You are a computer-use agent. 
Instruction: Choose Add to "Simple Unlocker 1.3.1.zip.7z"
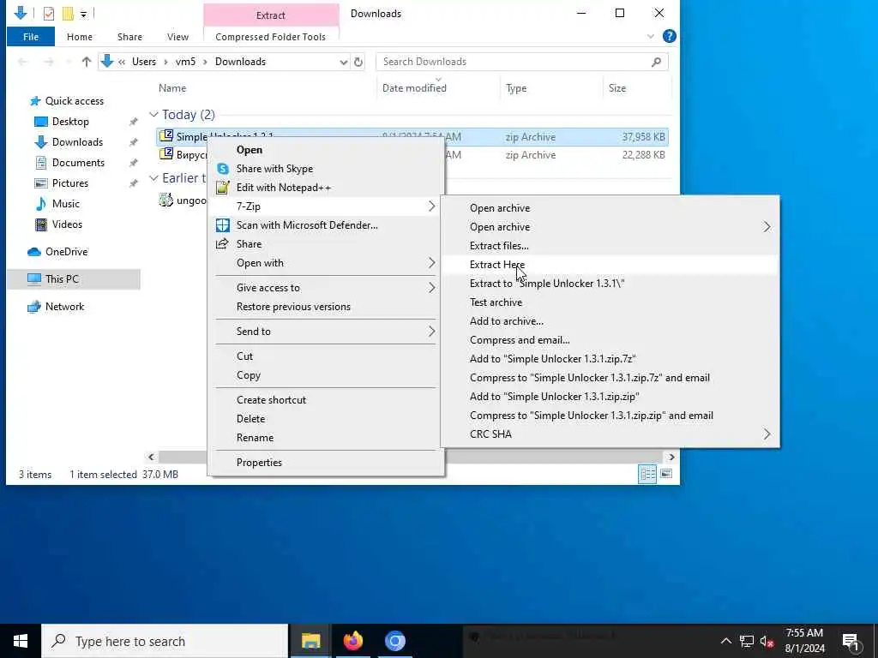610,359
